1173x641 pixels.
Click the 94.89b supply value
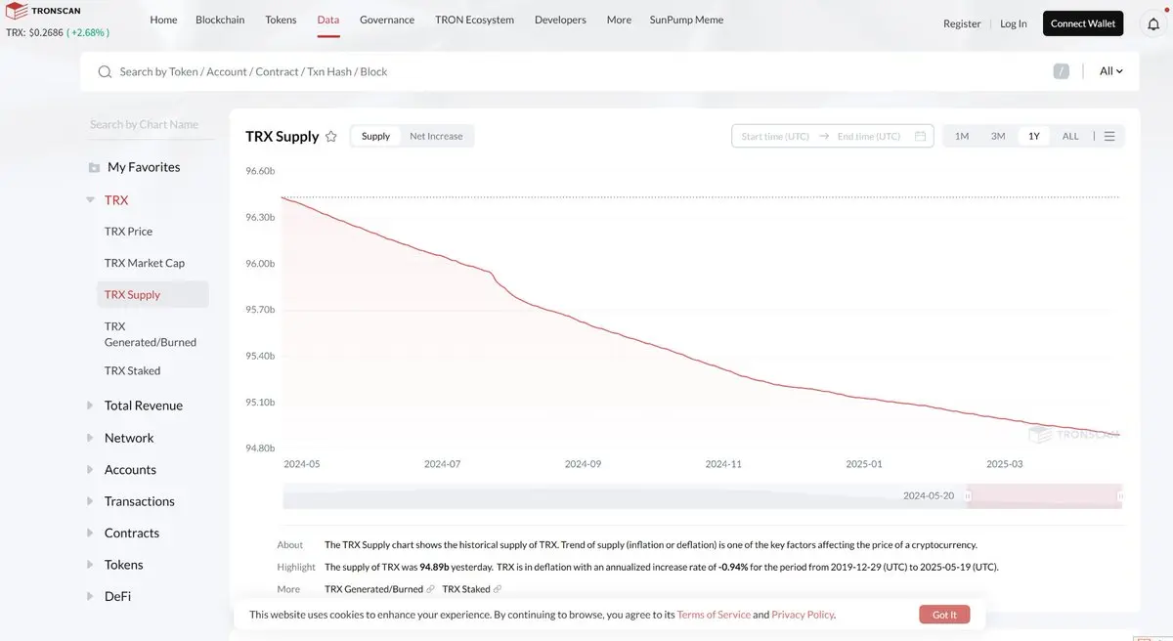coord(434,567)
